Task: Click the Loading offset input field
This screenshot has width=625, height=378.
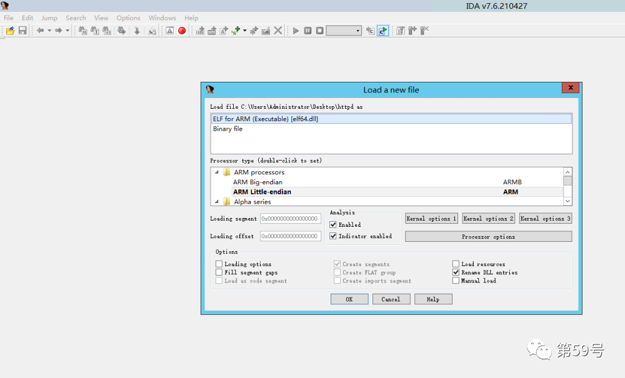Action: (x=291, y=236)
